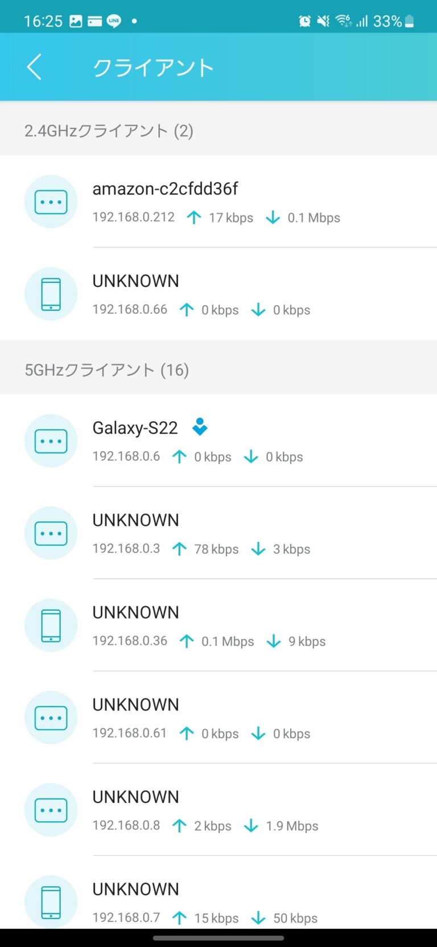This screenshot has height=947, width=437.
Task: Tap device icon beside 192.168.0.8
Action: click(51, 810)
